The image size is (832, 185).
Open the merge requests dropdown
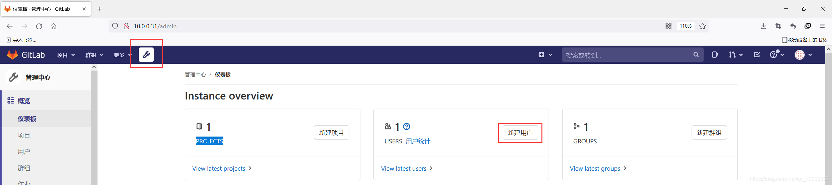tap(736, 55)
